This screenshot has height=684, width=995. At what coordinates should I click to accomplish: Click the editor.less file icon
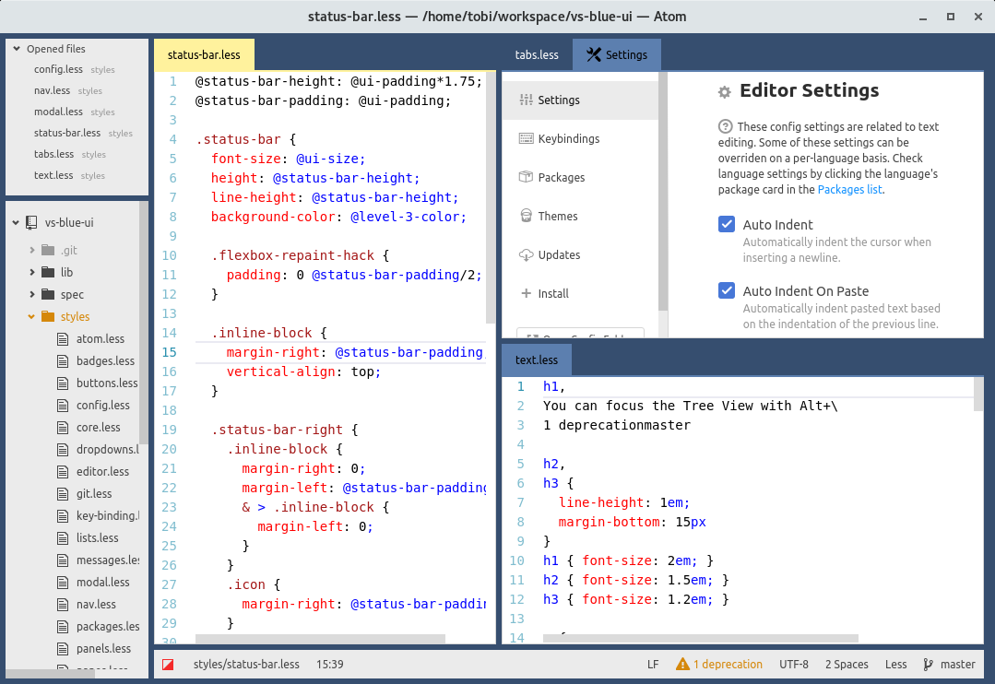(63, 471)
